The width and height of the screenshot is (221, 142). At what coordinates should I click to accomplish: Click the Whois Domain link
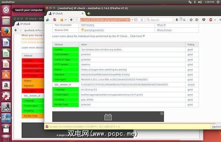(164, 30)
